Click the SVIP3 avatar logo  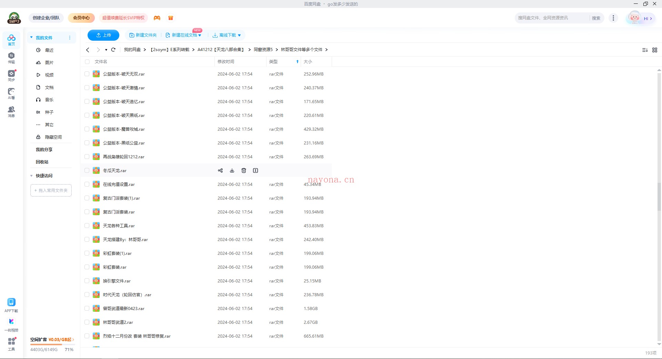click(14, 18)
